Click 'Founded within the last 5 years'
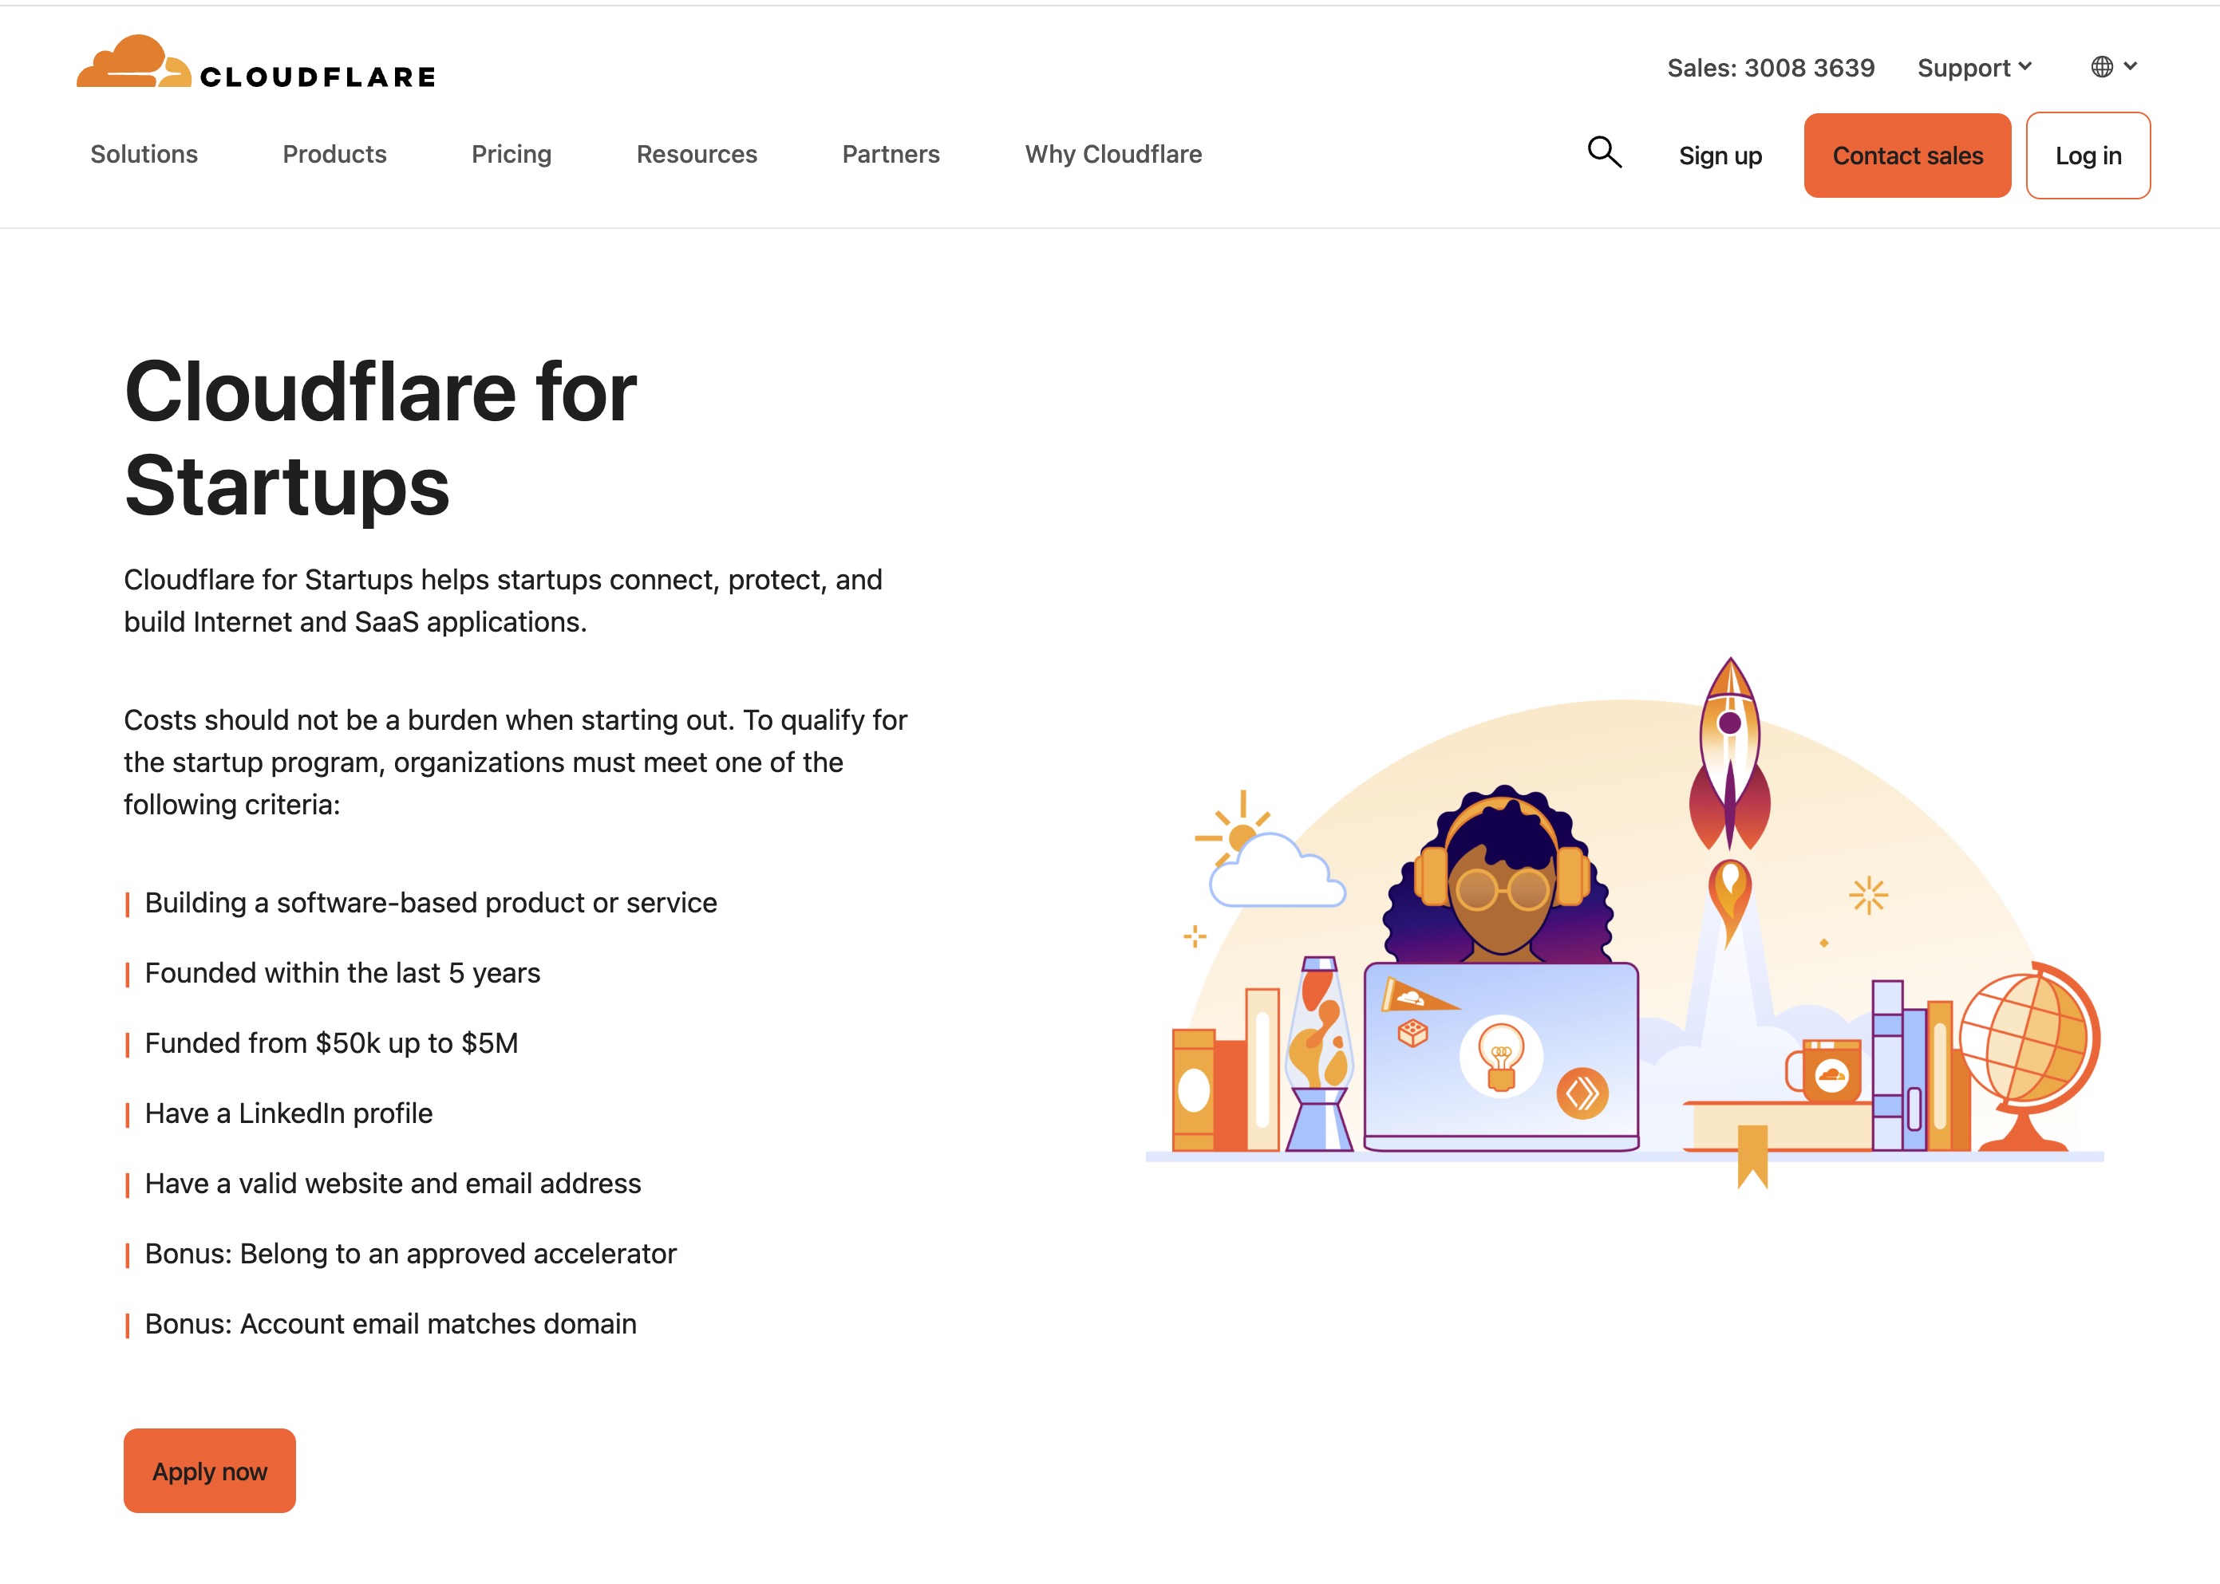 [x=342, y=973]
